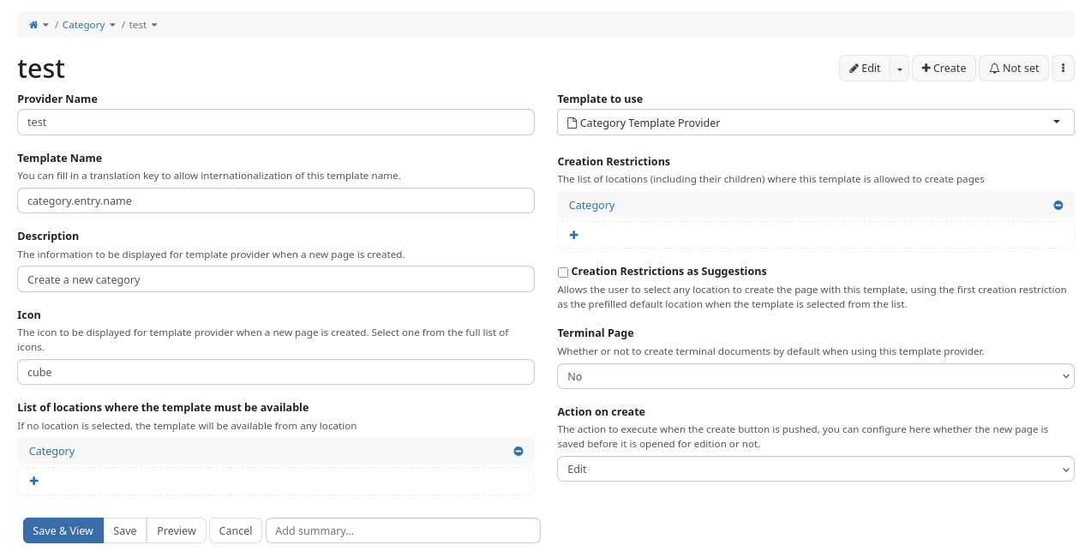Open the Category breadcrumb link
This screenshot has width=1079, height=557.
pos(83,25)
